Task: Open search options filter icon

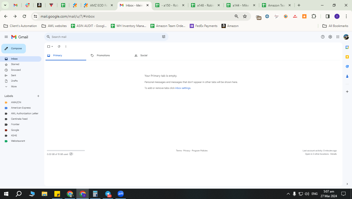Action: coord(164,37)
